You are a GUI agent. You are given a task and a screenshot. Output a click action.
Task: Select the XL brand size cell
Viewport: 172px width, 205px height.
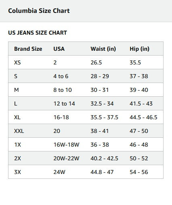17,117
